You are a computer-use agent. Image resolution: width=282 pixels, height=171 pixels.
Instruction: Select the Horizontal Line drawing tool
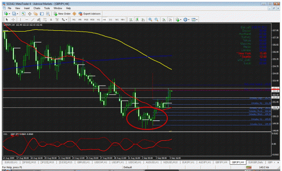(x=27, y=19)
